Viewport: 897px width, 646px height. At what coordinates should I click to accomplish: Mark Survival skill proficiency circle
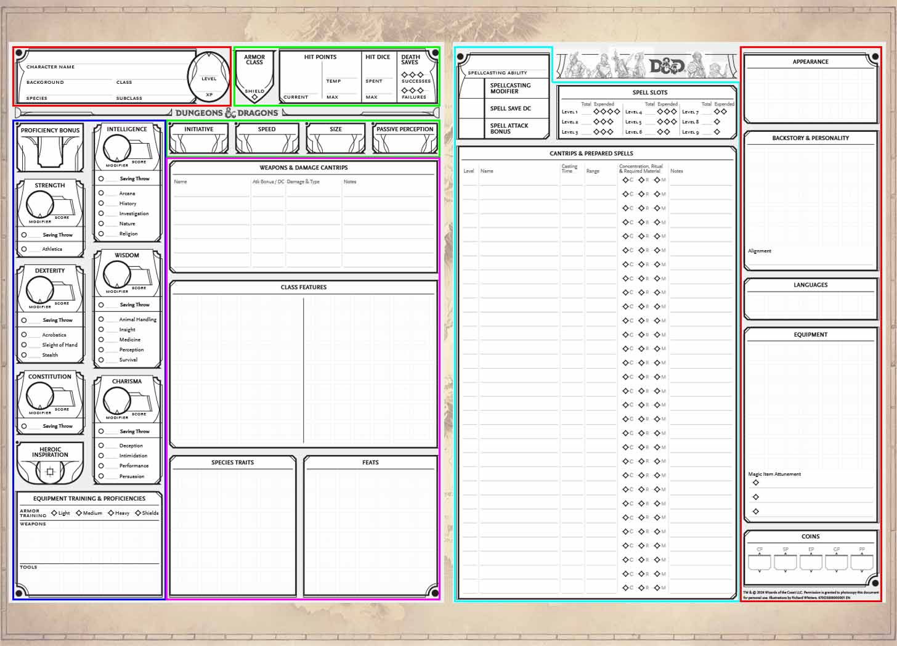coord(101,359)
